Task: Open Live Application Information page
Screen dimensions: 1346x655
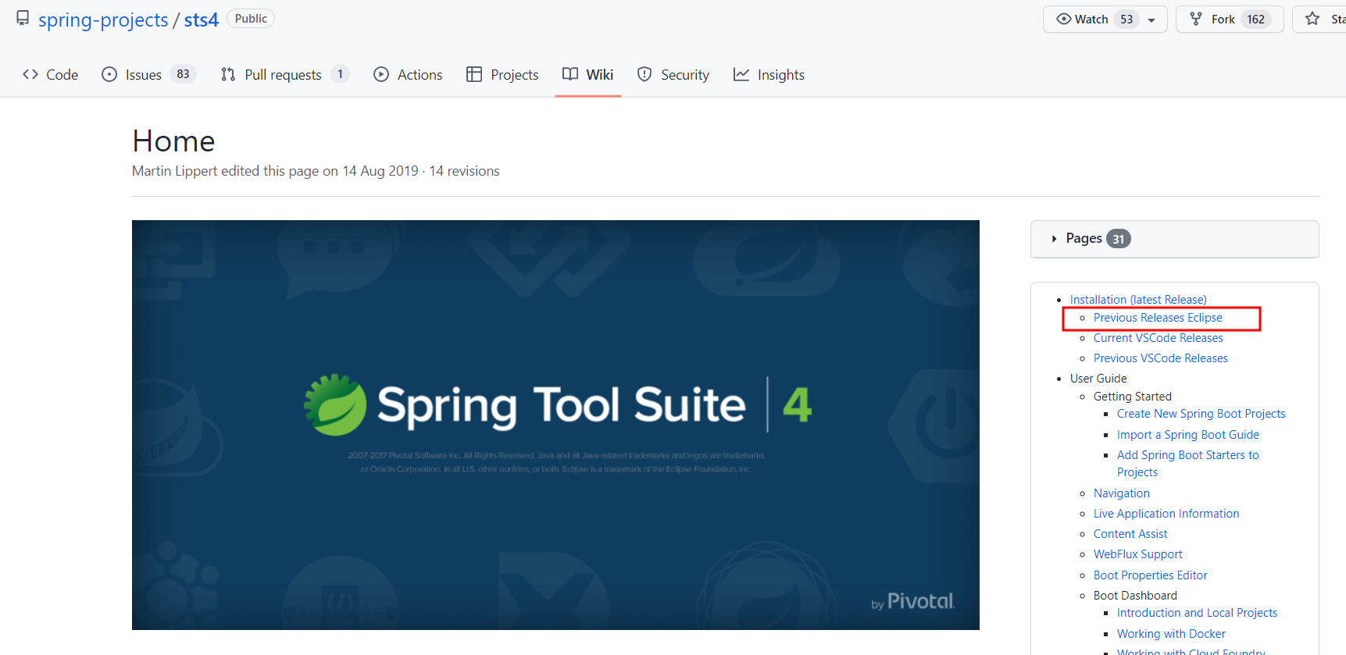Action: click(1166, 514)
